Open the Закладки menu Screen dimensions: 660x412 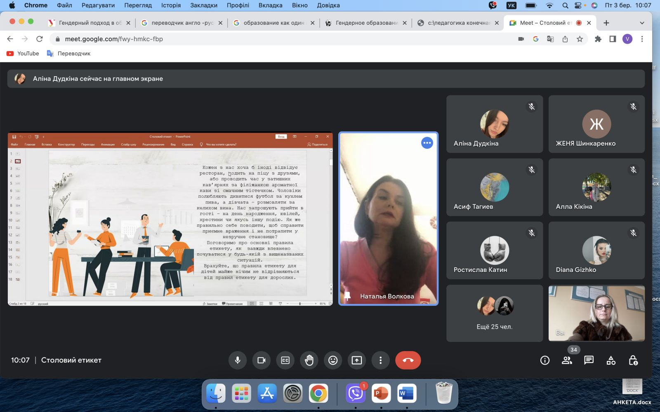tap(204, 5)
